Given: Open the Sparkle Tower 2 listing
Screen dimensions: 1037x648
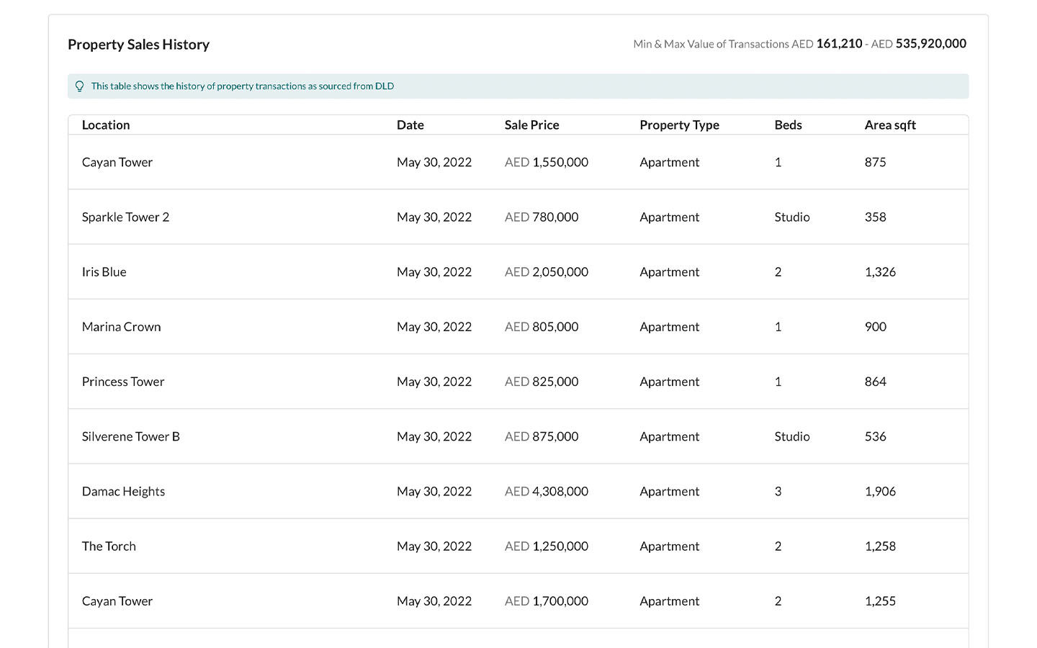Looking at the screenshot, I should click(x=125, y=217).
